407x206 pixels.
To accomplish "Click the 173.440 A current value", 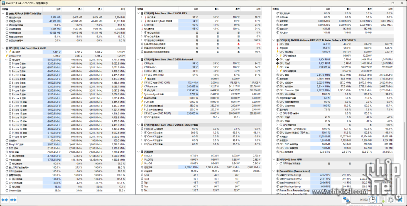I will tap(193, 82).
